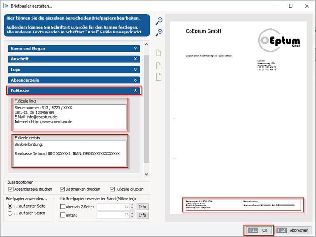Image resolution: width=316 pixels, height=237 pixels.
Task: Click the middle green page icon
Action: [x=158, y=65]
